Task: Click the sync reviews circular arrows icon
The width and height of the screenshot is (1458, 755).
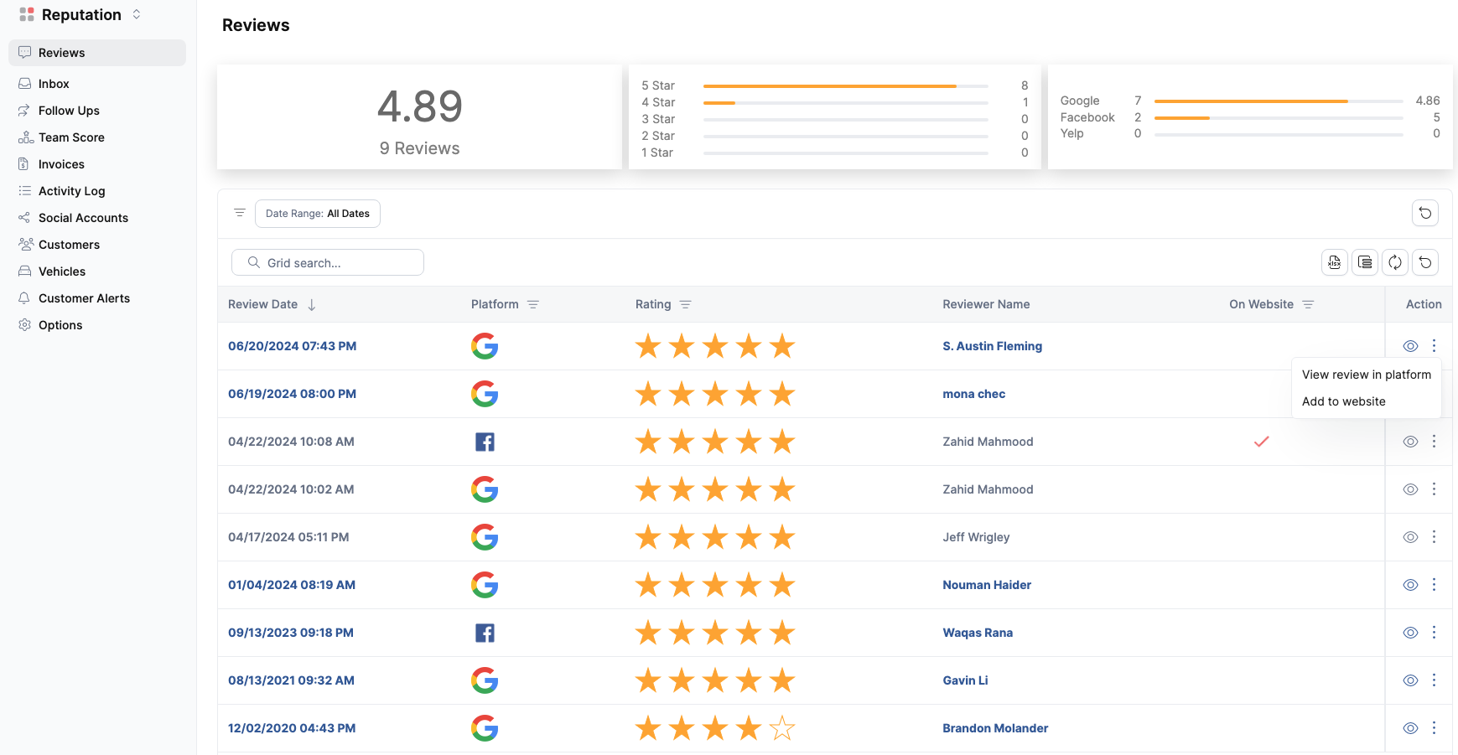Action: pyautogui.click(x=1395, y=262)
